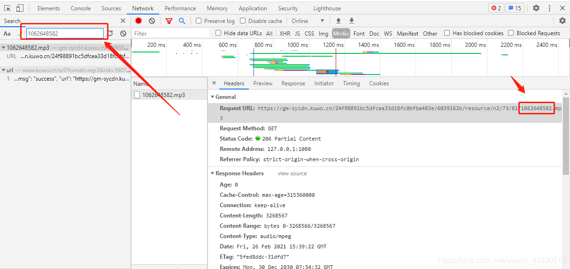Toggle Disable cache checkbox
This screenshot has width=570, height=269.
[x=243, y=21]
